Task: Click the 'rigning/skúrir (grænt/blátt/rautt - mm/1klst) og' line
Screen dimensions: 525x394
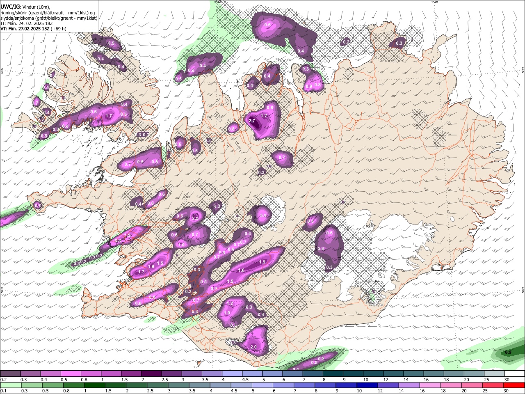Action: point(48,13)
